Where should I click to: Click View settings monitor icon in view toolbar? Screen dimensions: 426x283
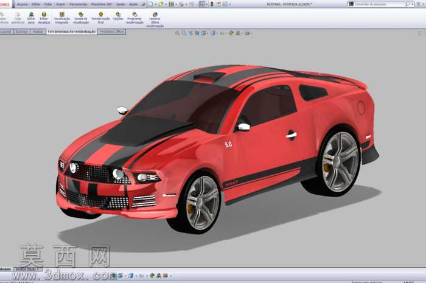(x=247, y=33)
